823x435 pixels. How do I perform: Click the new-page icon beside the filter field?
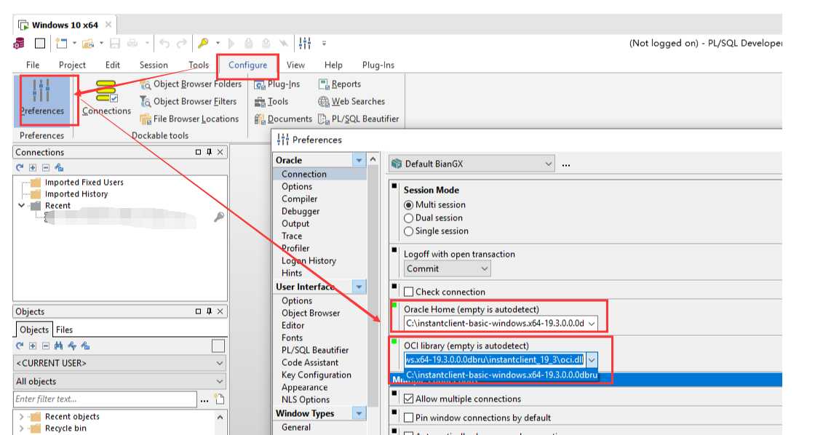(x=220, y=399)
